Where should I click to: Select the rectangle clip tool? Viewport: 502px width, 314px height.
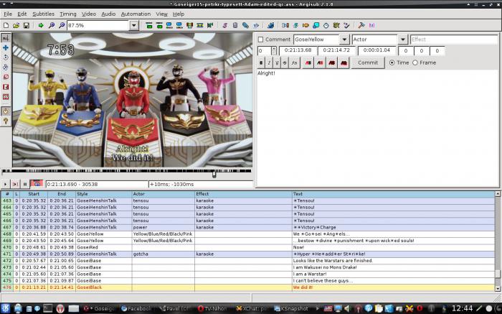[6, 87]
